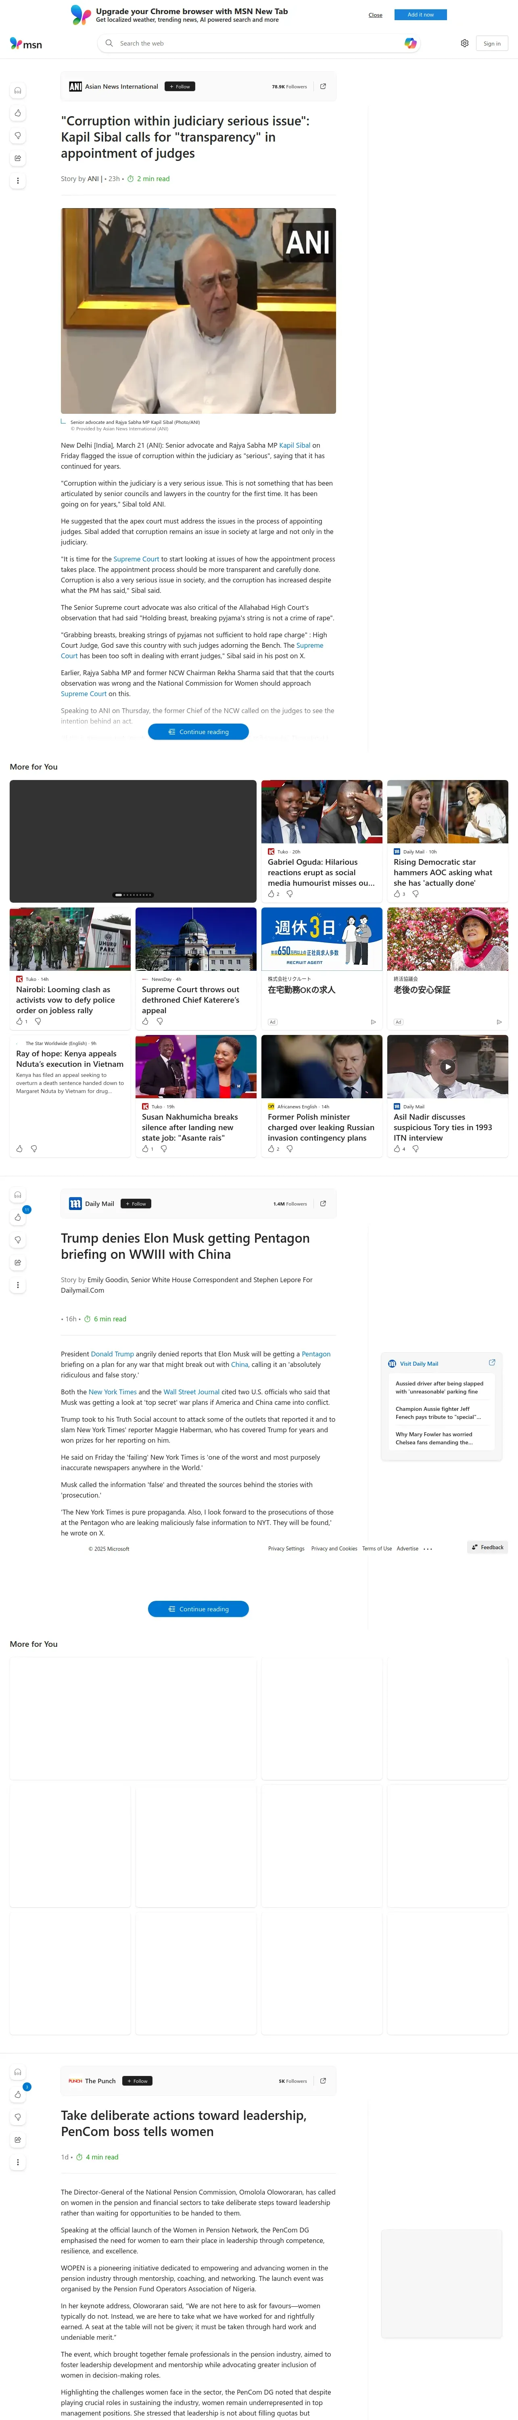
Task: Open Kapil Sibal ANI article photo
Action: [198, 311]
